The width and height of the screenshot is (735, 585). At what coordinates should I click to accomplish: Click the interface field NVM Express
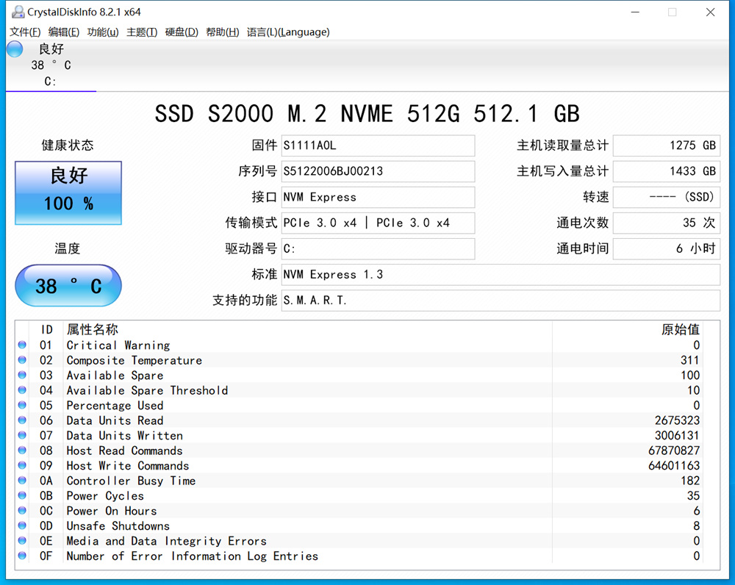[x=378, y=197]
